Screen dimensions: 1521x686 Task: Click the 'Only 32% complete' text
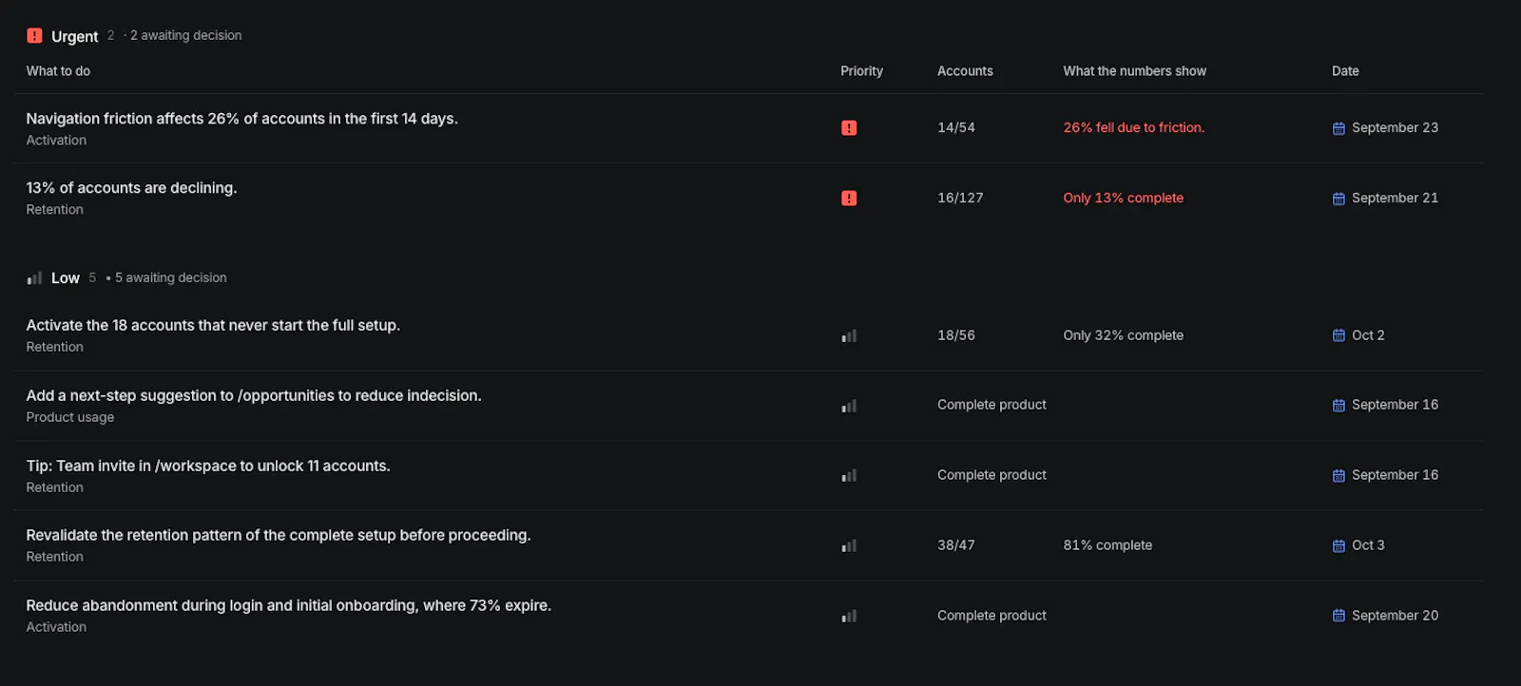(x=1123, y=335)
